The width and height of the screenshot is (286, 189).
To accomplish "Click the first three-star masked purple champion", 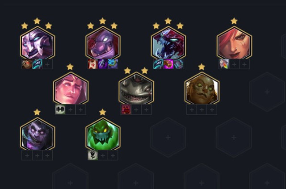I will [38, 43].
